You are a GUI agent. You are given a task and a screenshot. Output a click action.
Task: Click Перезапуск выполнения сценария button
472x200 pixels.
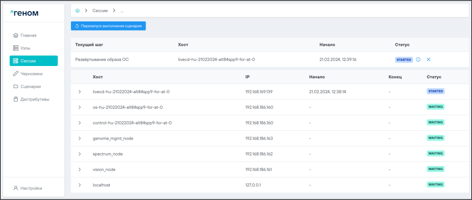108,26
